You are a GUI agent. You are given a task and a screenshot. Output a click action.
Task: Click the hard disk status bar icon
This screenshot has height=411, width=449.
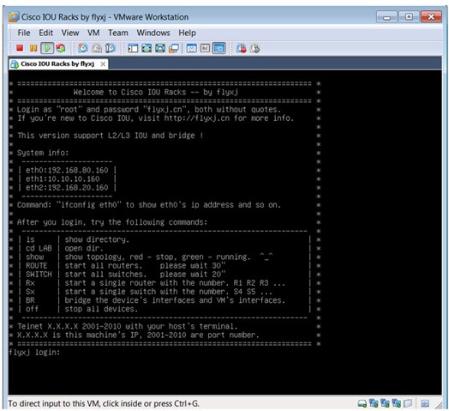(362, 403)
